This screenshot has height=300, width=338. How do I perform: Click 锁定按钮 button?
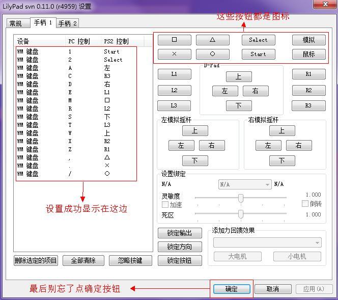click(180, 261)
